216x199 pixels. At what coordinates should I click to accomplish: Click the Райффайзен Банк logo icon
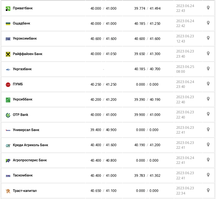8,54
